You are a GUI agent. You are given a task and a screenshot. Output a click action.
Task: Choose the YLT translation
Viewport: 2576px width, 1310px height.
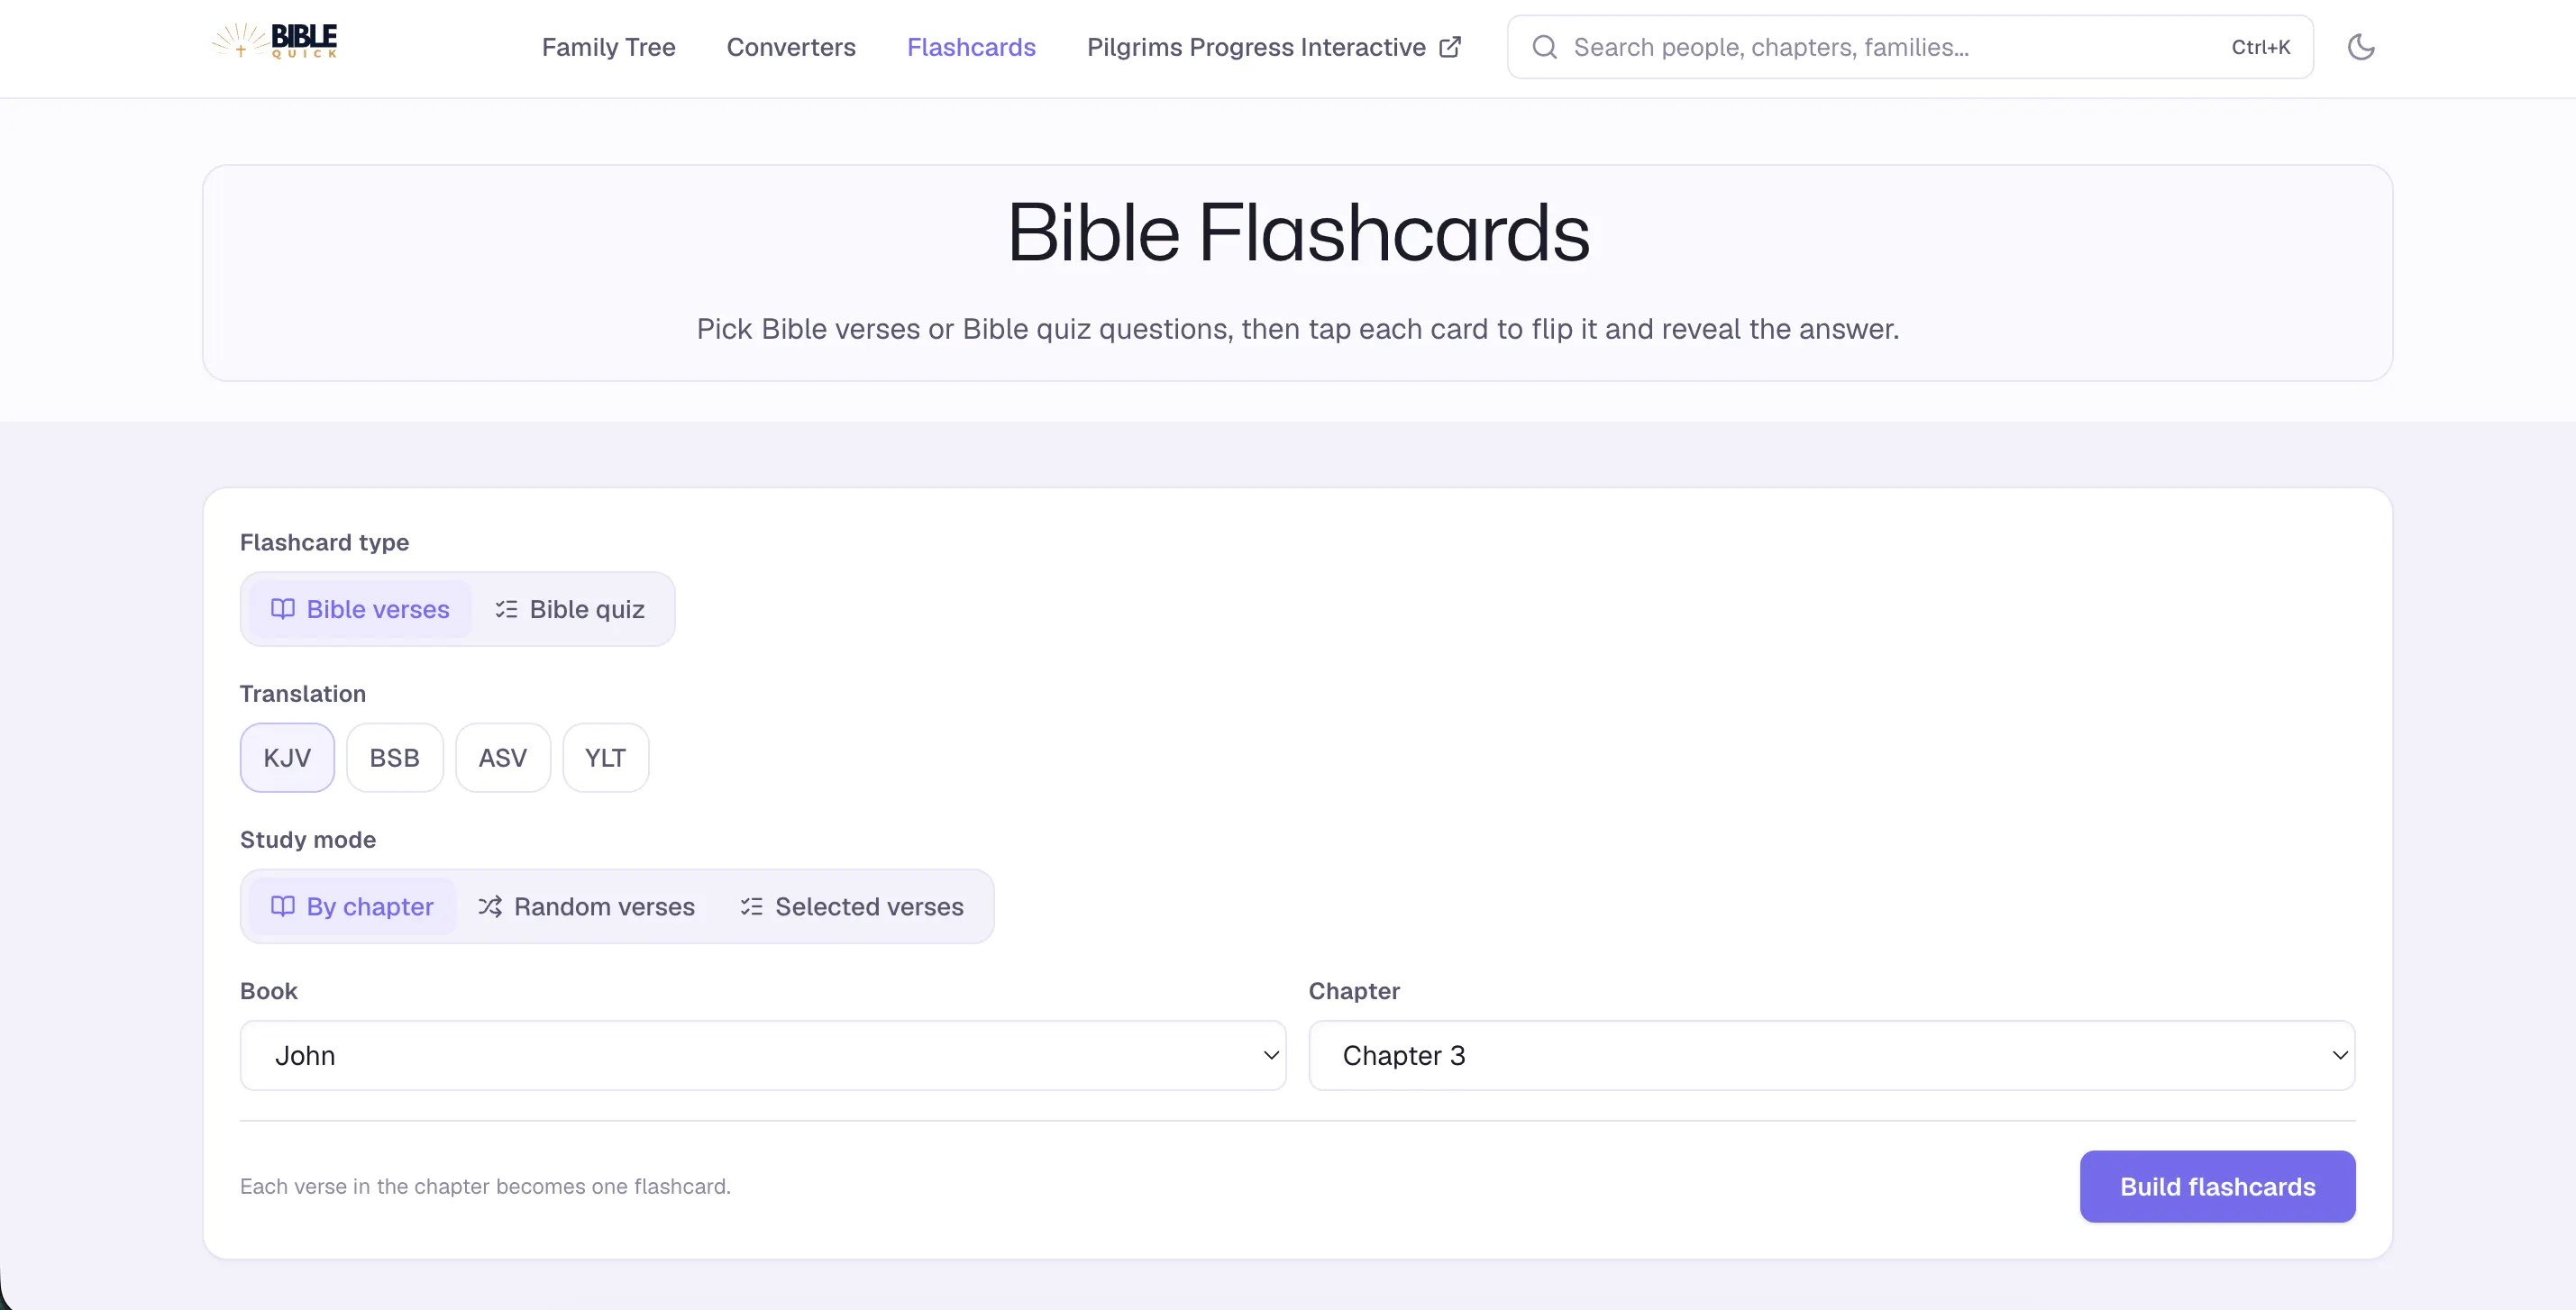click(605, 758)
